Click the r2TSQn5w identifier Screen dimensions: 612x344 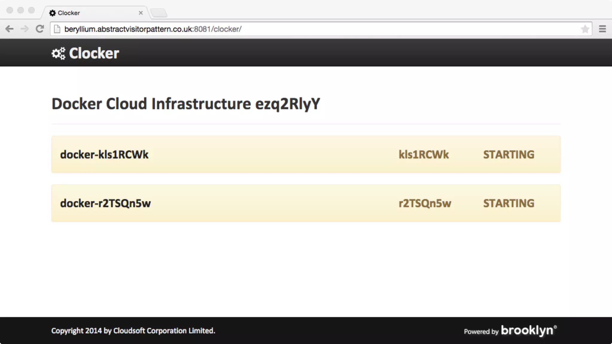click(425, 203)
